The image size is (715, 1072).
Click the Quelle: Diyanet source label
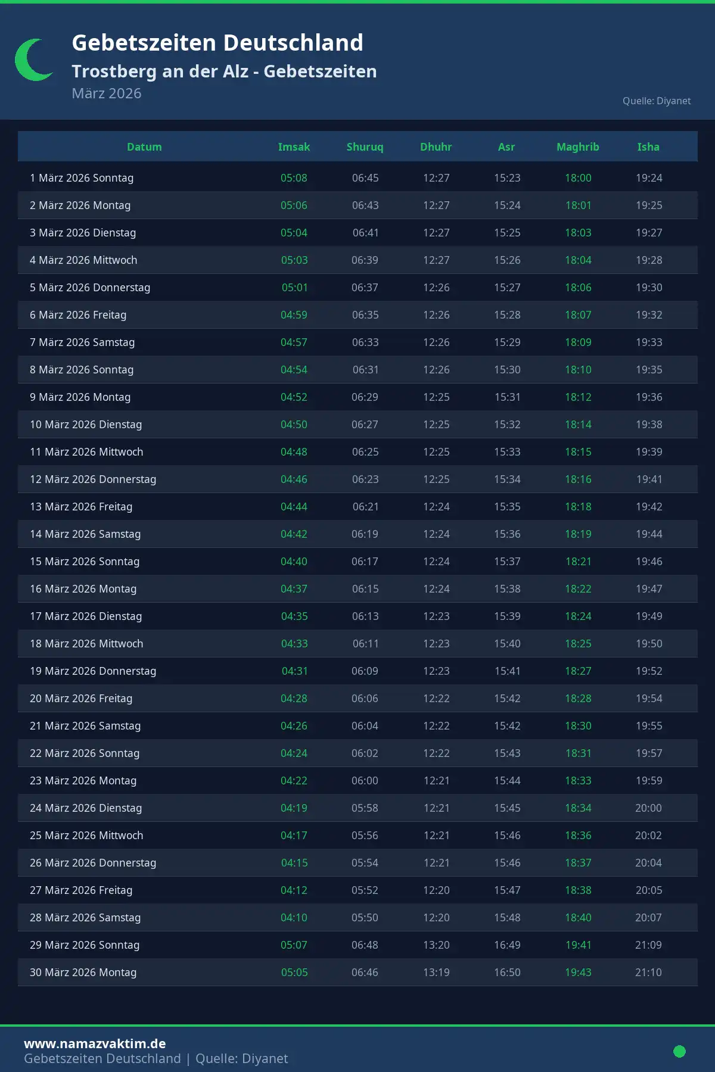[x=657, y=101]
